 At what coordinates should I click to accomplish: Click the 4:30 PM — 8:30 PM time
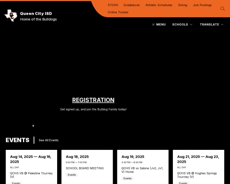click(x=132, y=163)
